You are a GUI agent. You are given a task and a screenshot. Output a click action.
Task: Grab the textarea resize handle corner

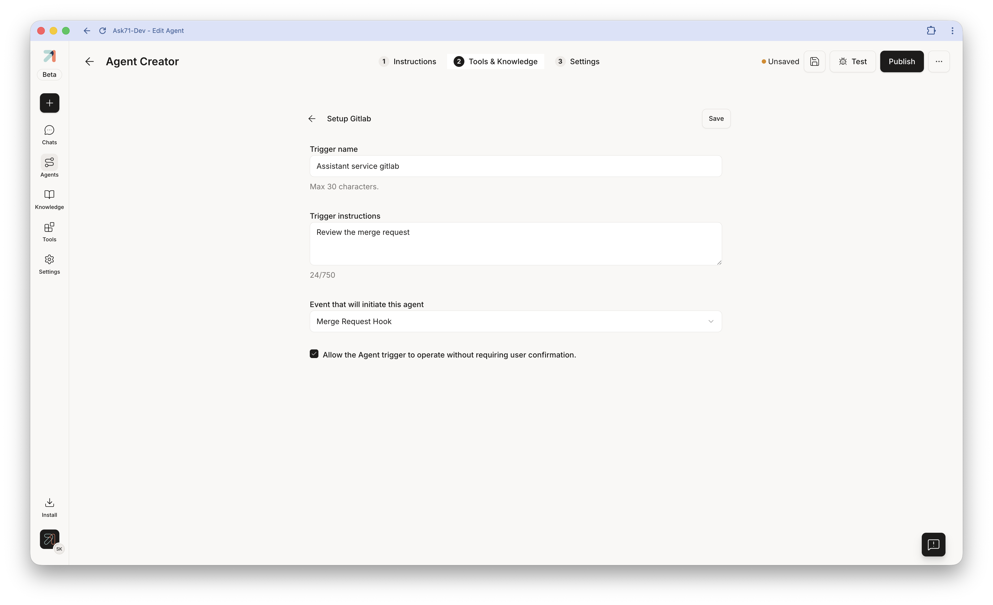[x=719, y=262]
